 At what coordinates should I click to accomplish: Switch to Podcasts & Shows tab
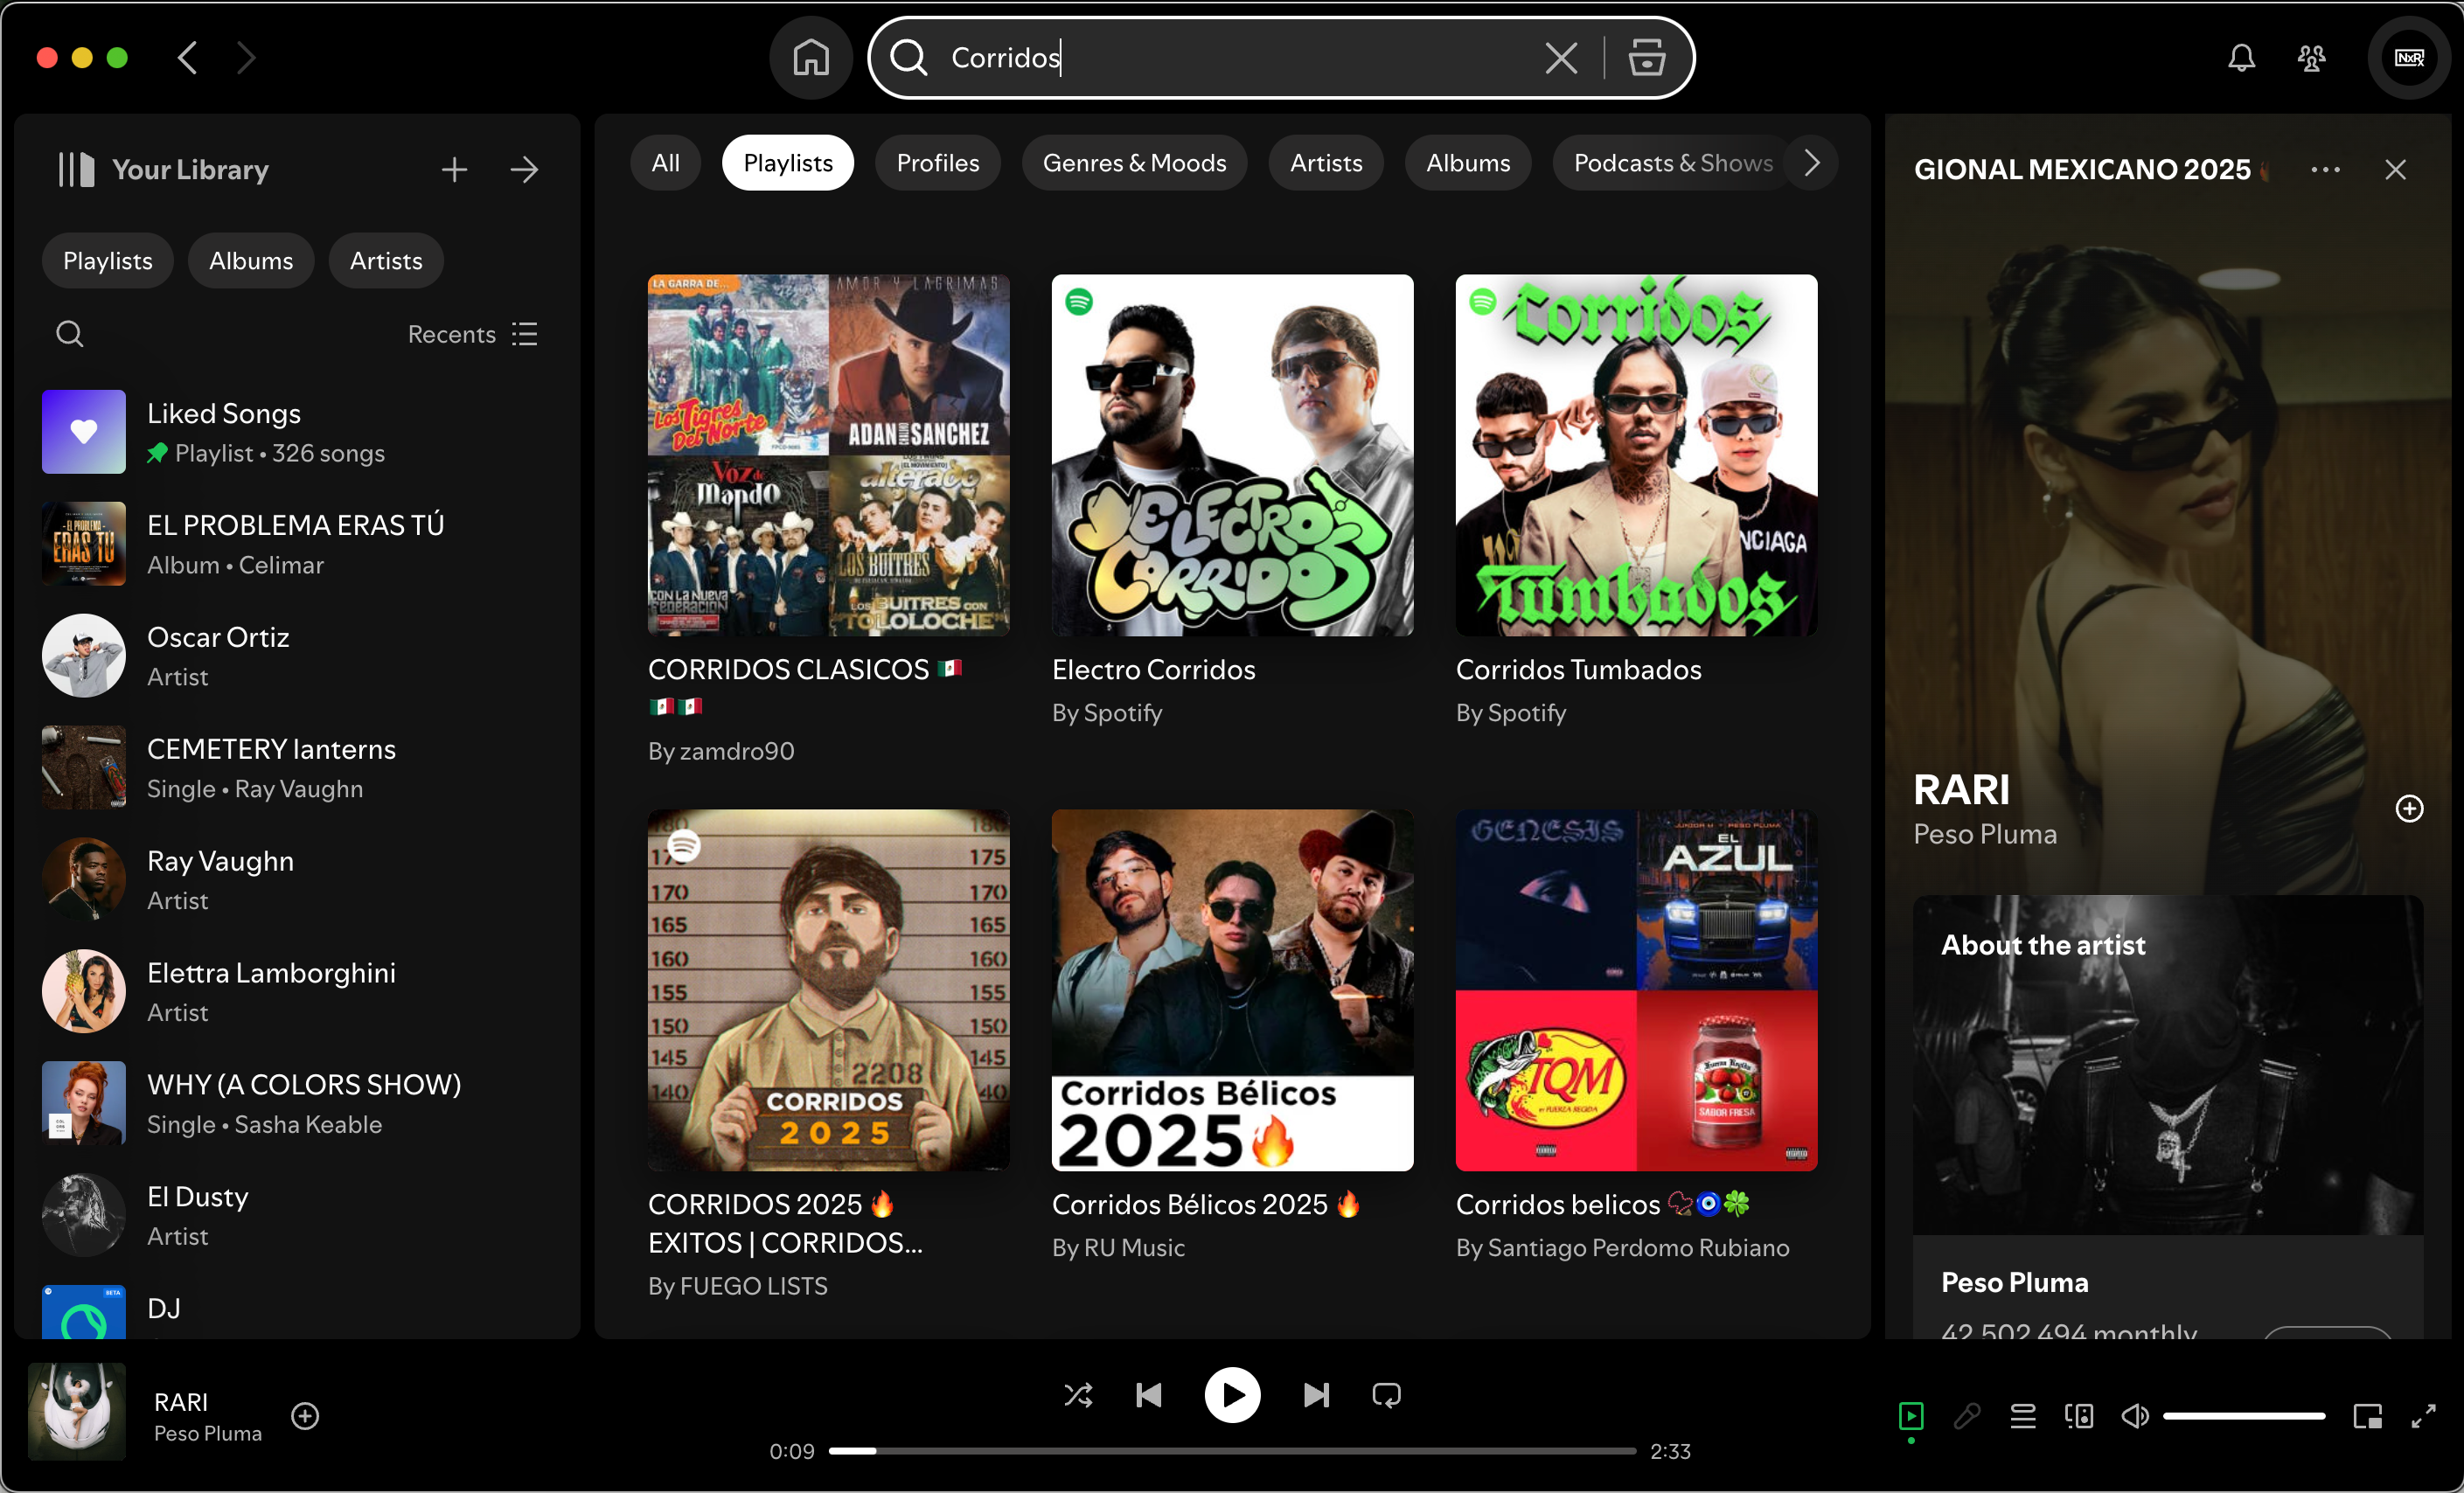pos(1673,163)
